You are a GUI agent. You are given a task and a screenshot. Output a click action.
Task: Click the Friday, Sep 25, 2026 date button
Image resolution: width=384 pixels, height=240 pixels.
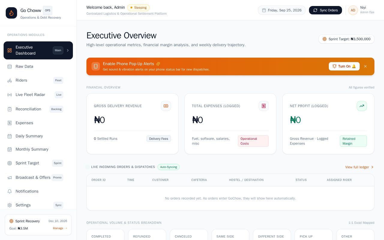[282, 10]
